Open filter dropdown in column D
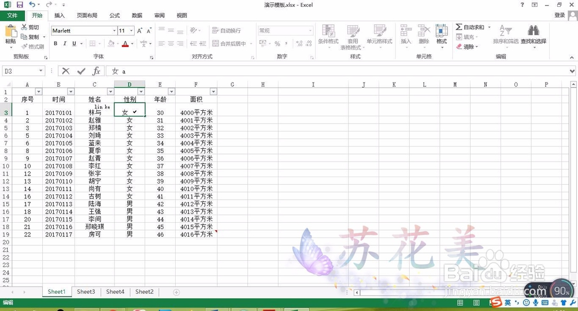Screen dimensions: 578x311 pos(141,92)
